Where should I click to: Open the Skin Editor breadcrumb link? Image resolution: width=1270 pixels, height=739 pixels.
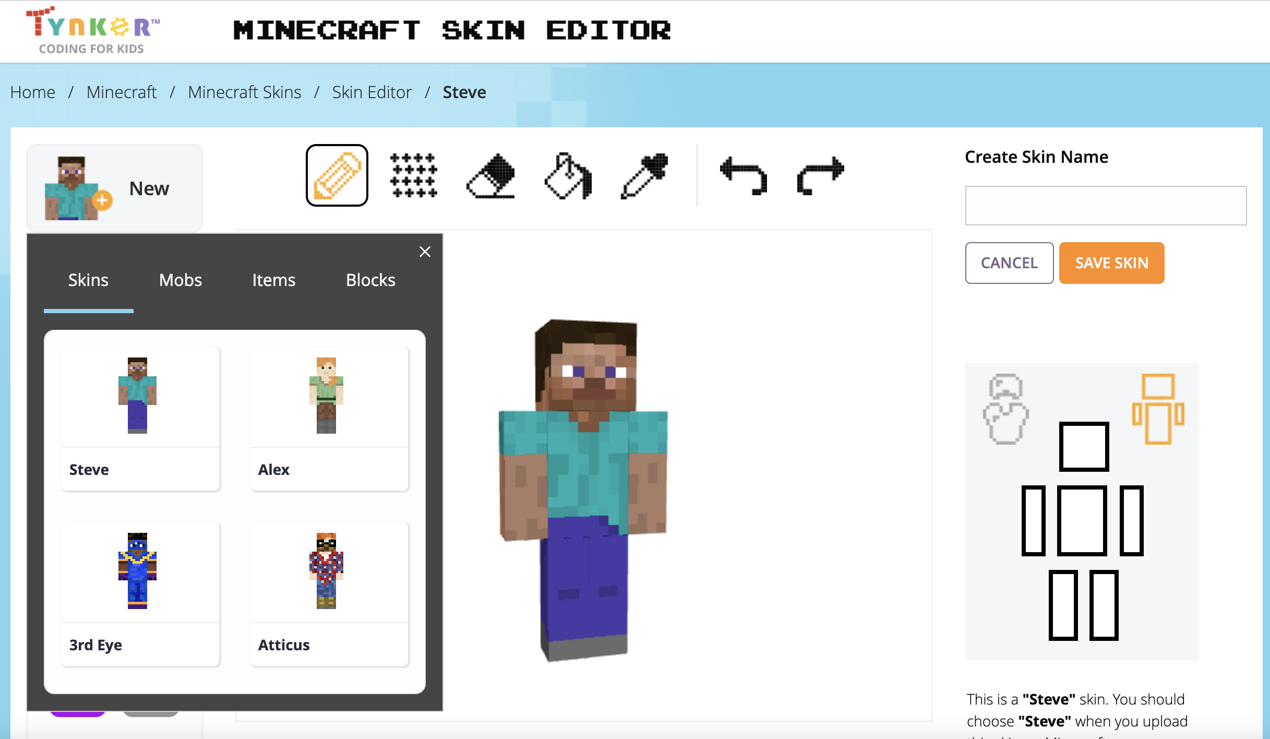click(x=372, y=92)
